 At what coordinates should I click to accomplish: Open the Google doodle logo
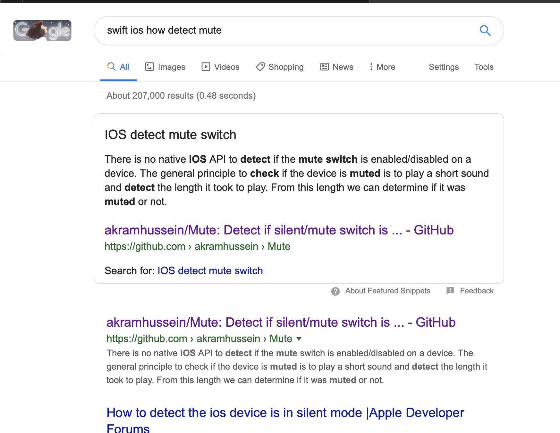pos(42,30)
